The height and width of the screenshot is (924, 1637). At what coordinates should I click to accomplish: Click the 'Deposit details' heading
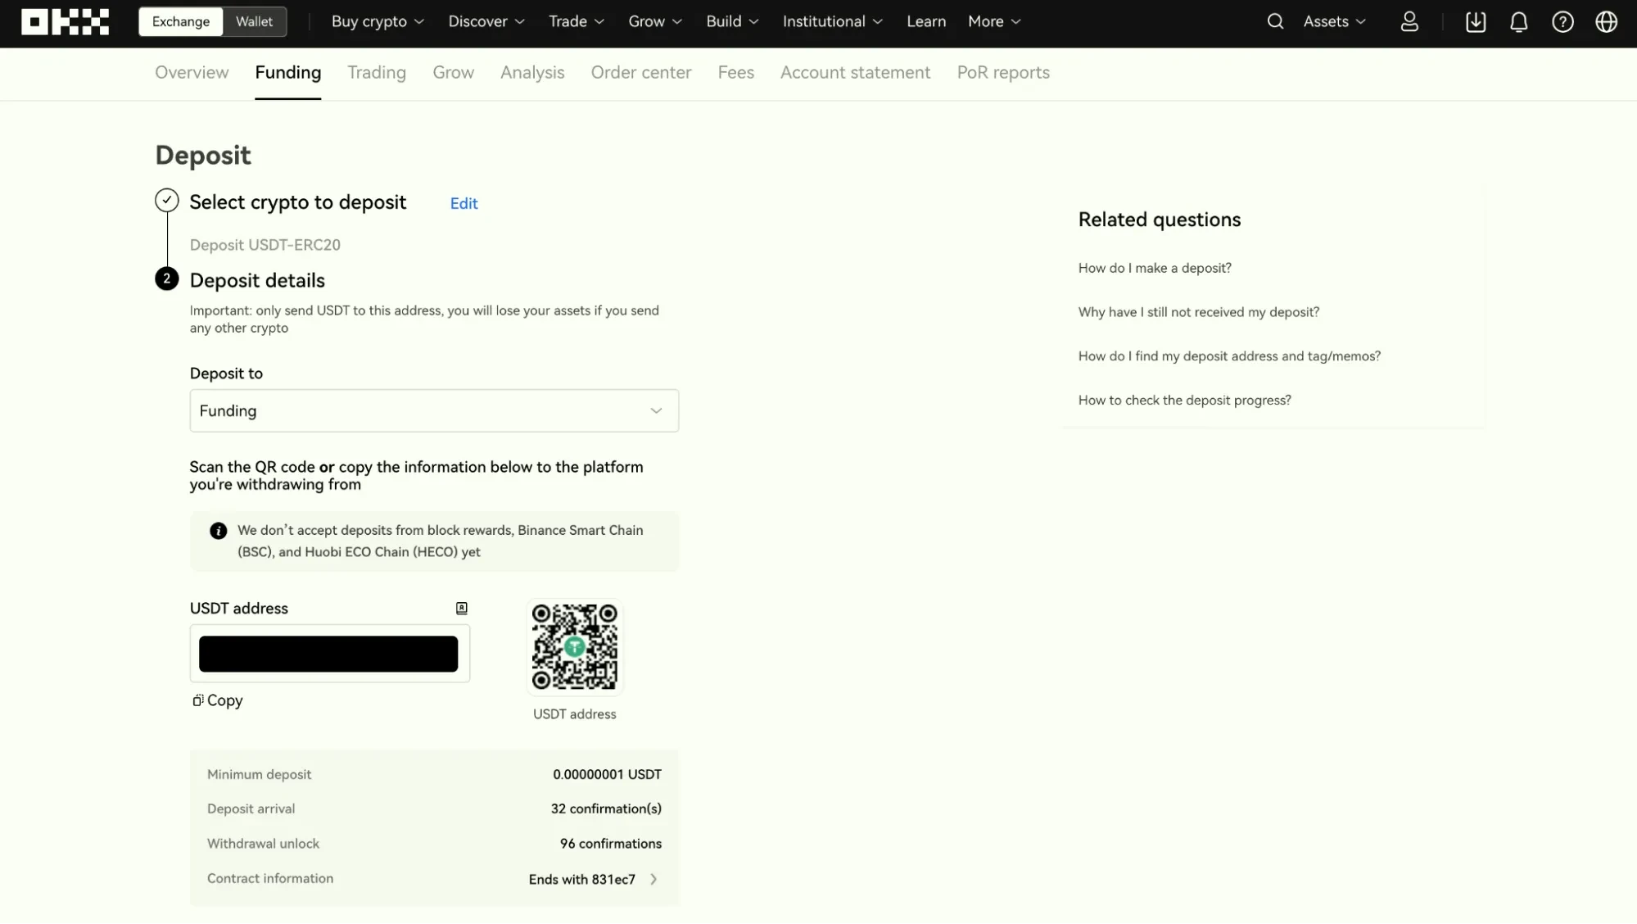click(x=257, y=281)
